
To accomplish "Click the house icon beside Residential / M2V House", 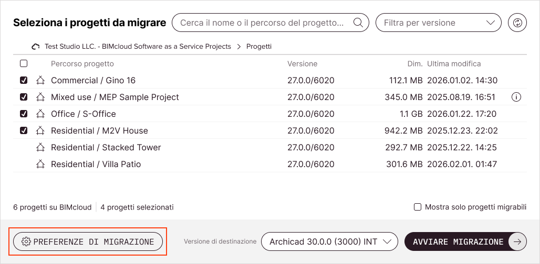I will pos(40,131).
